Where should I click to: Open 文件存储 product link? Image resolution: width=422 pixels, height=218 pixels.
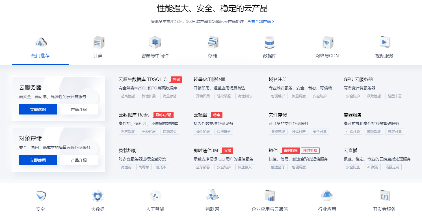coord(278,115)
